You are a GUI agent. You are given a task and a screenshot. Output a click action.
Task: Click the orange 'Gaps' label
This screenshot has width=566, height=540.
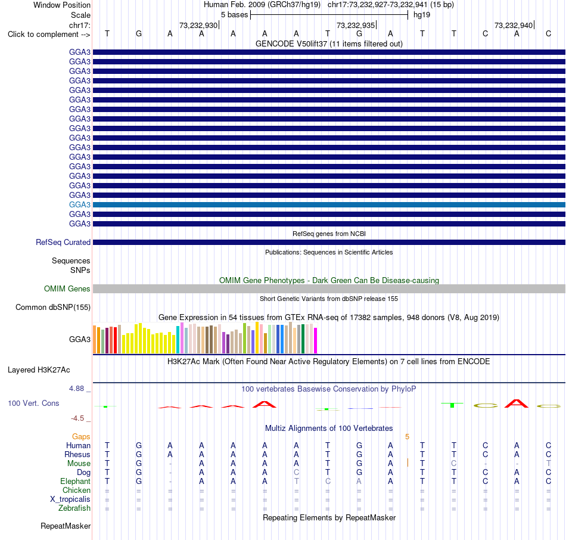(81, 437)
